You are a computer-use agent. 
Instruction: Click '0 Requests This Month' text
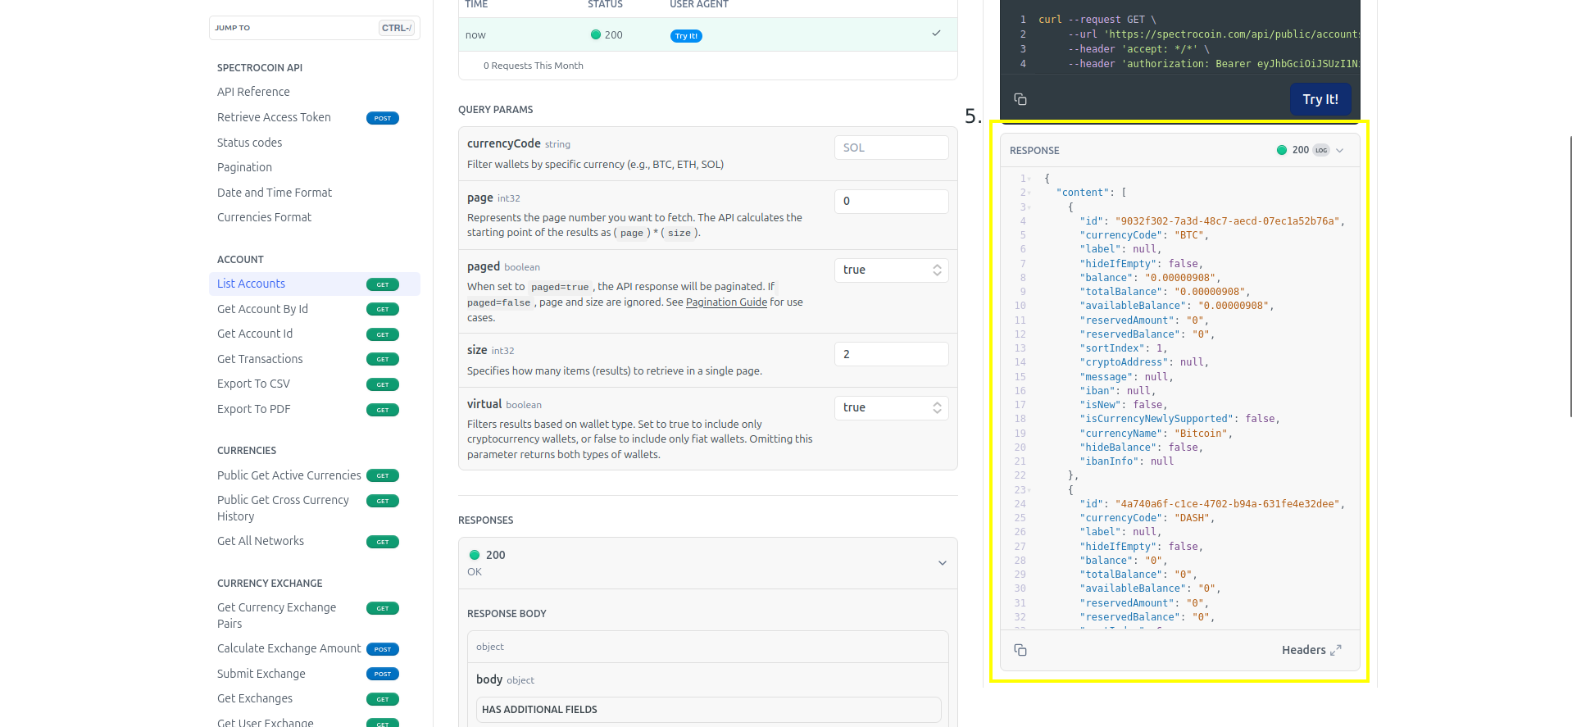coord(534,66)
